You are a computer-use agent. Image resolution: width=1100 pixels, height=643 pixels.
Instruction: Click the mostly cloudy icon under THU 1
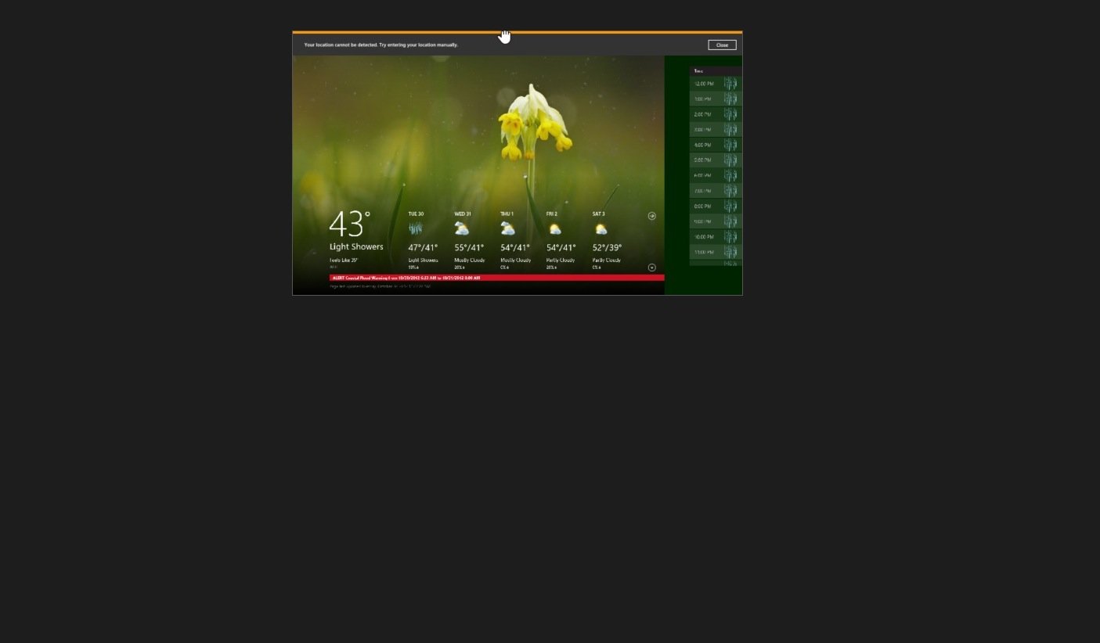[508, 228]
